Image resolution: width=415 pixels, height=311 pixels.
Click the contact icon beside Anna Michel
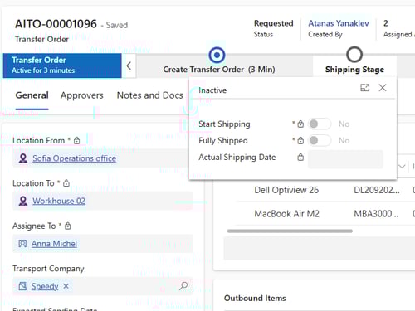click(x=22, y=244)
